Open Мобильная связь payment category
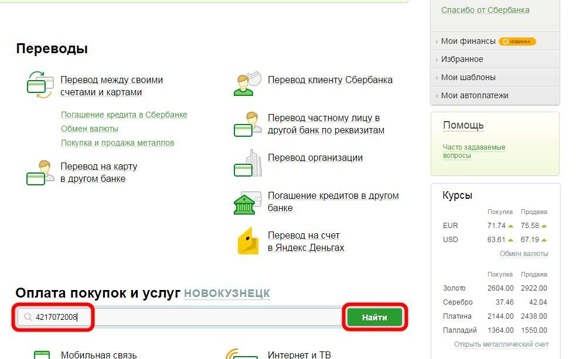This screenshot has width=576, height=359. pyautogui.click(x=99, y=354)
